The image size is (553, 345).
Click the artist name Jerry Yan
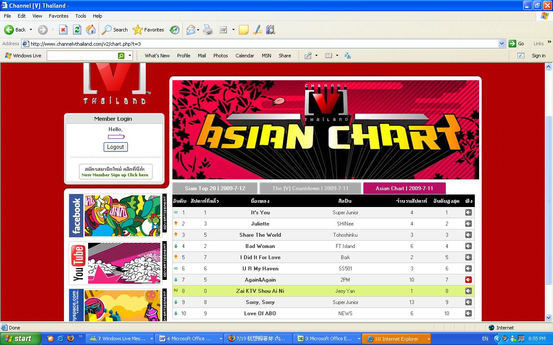click(x=345, y=291)
